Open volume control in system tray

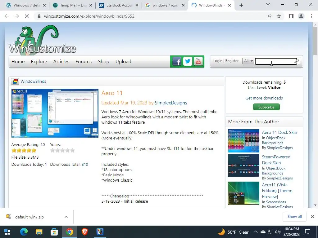coord(278,232)
